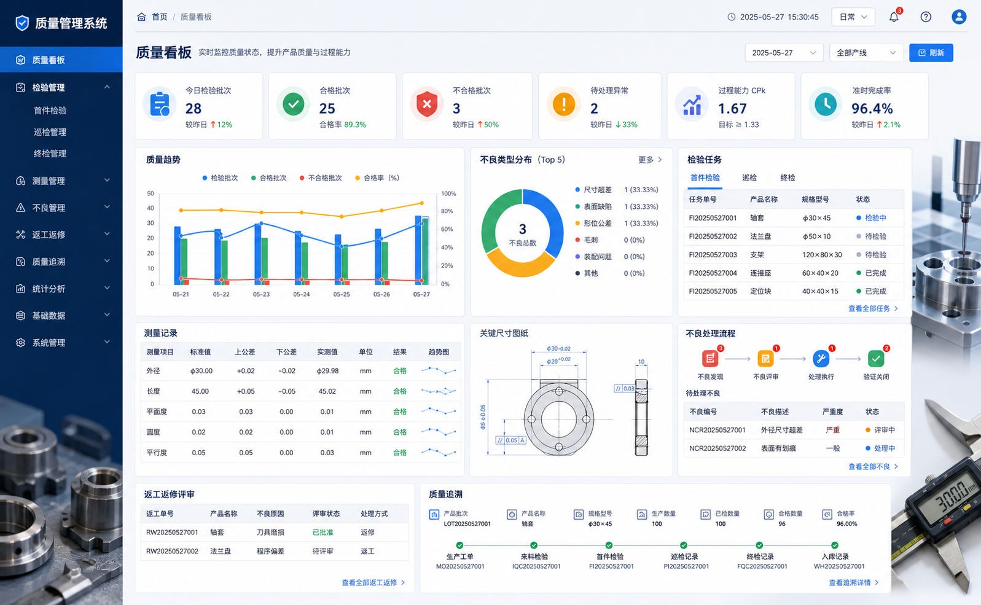Open the 2025-05-27 date dropdown
Viewport: 981px width, 605px height.
(x=784, y=53)
